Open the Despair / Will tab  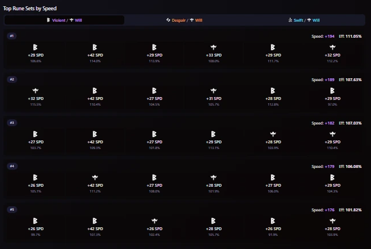click(184, 20)
